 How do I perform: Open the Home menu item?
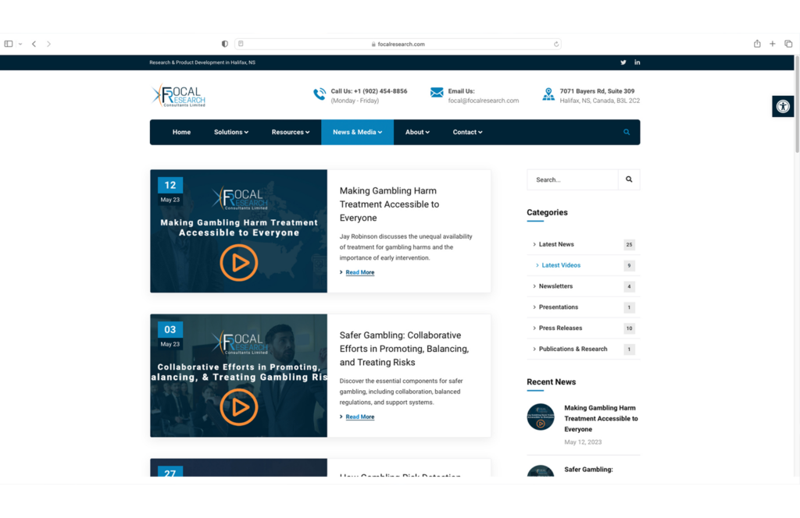coord(181,133)
